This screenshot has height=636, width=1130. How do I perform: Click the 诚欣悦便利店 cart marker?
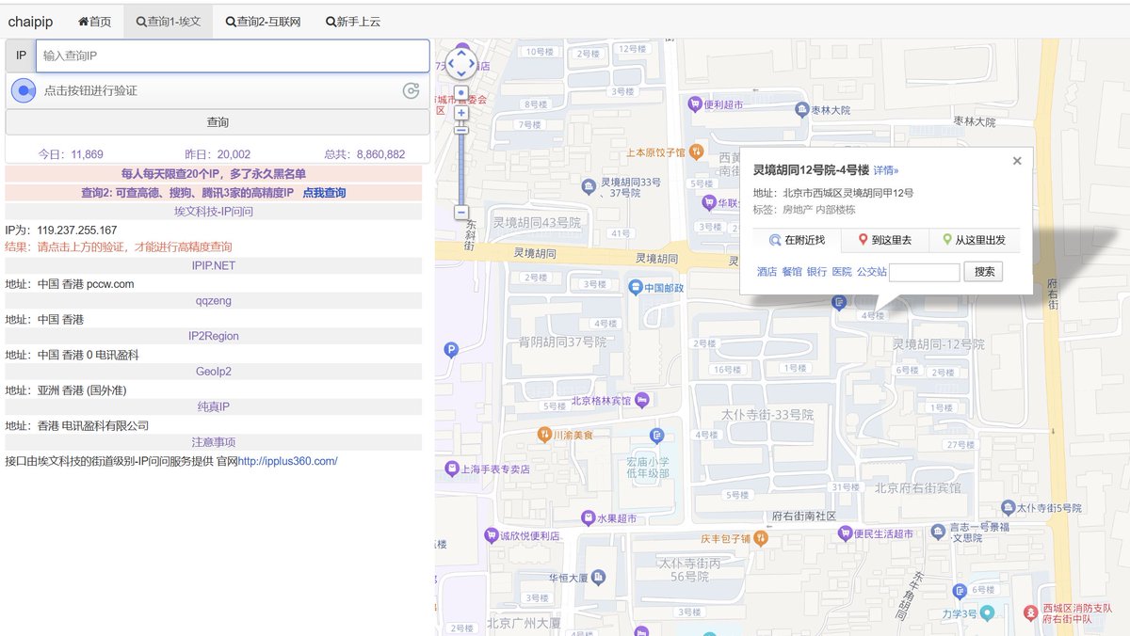(491, 535)
